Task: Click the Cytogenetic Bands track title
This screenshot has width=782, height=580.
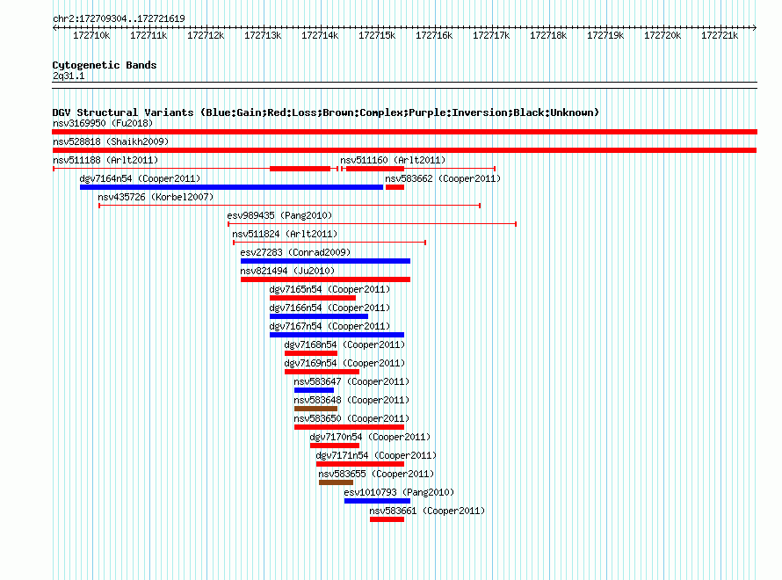Action: pyautogui.click(x=105, y=65)
